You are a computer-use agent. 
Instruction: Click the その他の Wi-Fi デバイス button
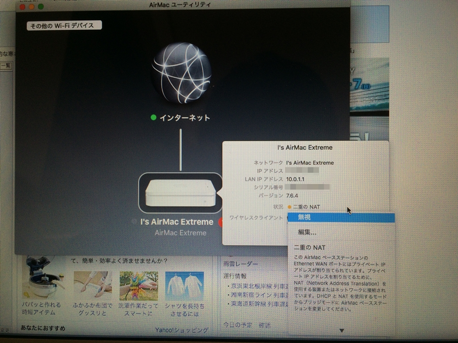64,25
